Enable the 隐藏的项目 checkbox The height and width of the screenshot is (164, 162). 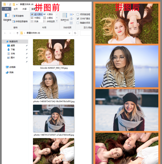(x=78, y=23)
